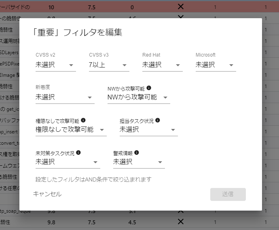
Task: Click info icon next to 担当タスク状況
Action: 158,120
